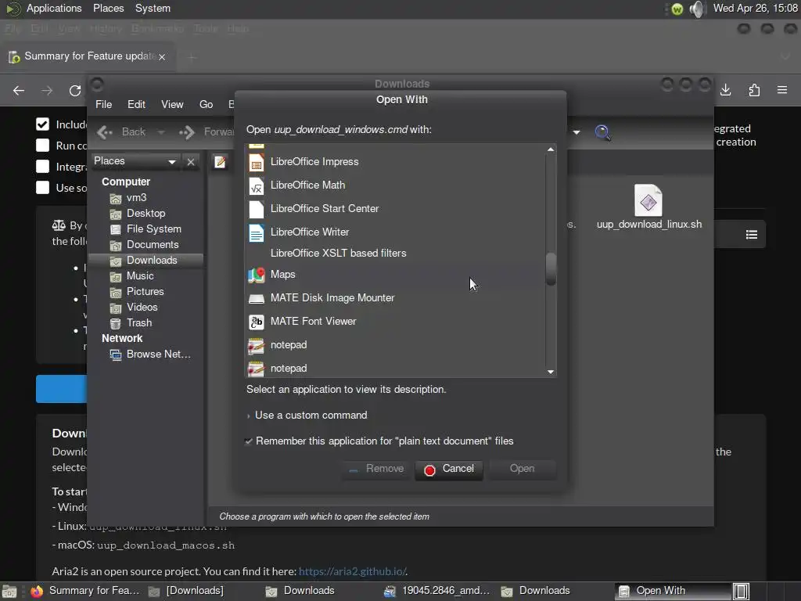Open Firefox hamburger menu
Image resolution: width=801 pixels, height=601 pixels.
(x=782, y=91)
